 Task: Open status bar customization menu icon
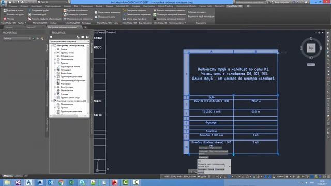tap(328, 177)
